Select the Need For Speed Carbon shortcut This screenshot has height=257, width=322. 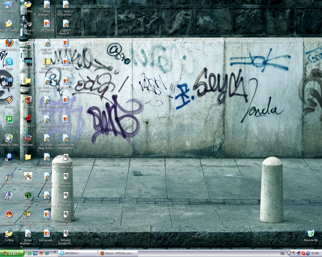(28, 62)
